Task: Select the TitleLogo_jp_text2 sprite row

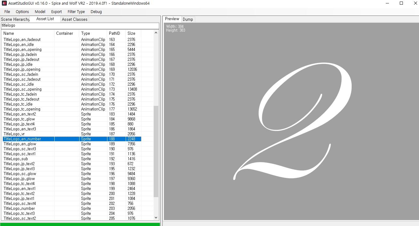Action: click(x=72, y=164)
